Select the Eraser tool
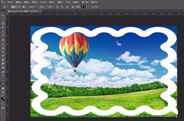 tap(3, 56)
